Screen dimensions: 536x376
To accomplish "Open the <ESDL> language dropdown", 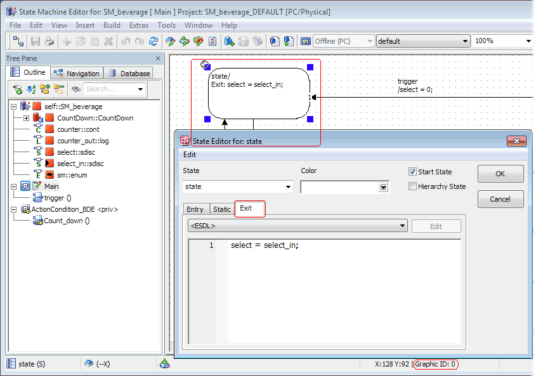I will pos(402,226).
